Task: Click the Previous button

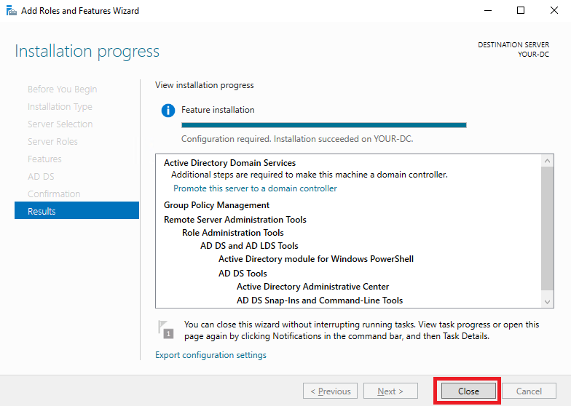Action: [331, 391]
